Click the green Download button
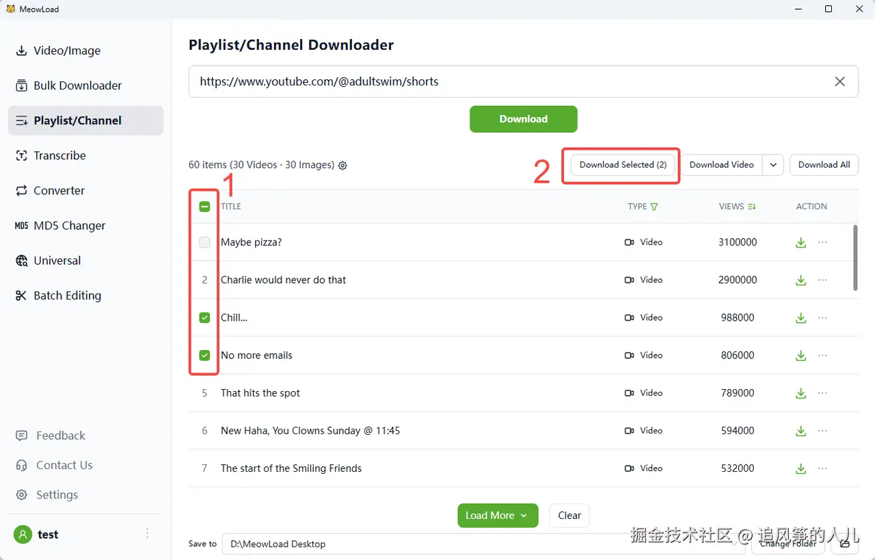Viewport: 875px width, 560px height. pyautogui.click(x=523, y=119)
